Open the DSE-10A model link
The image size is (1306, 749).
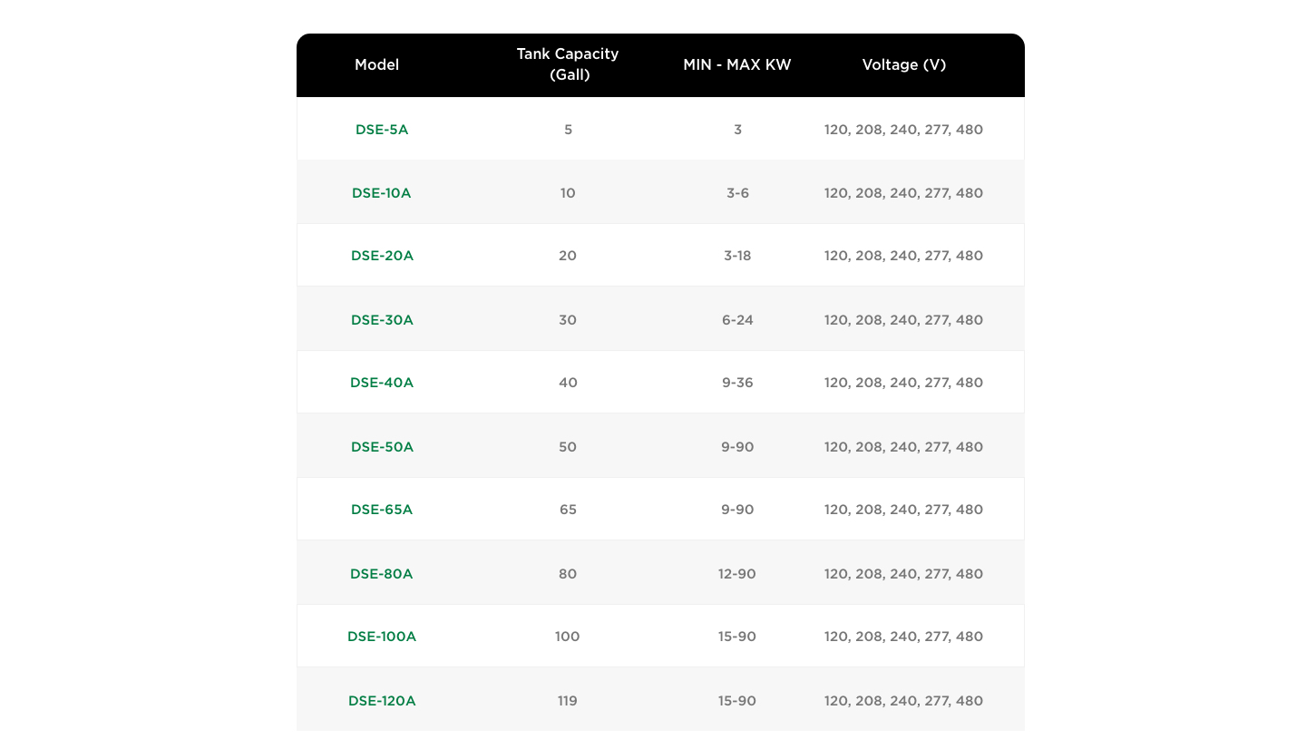(382, 193)
